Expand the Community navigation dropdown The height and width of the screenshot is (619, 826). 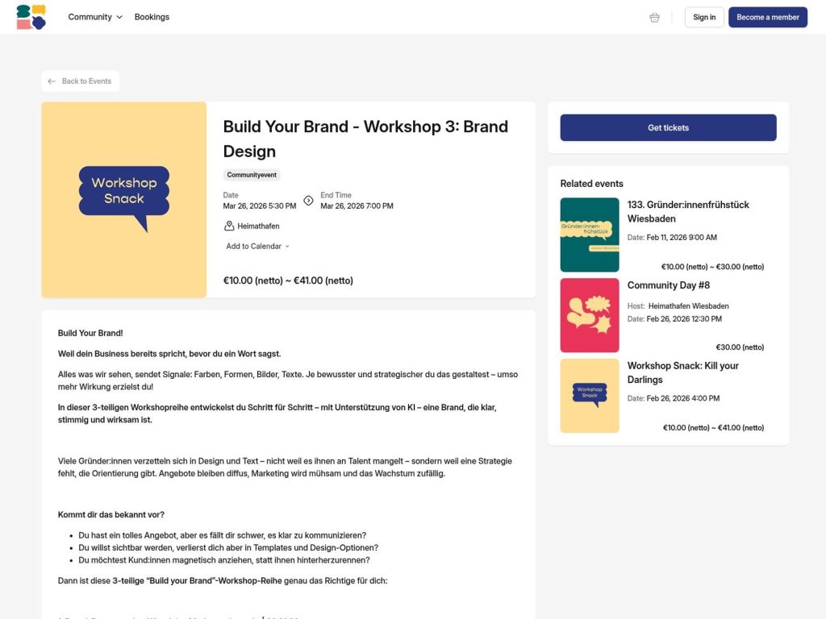tap(94, 16)
